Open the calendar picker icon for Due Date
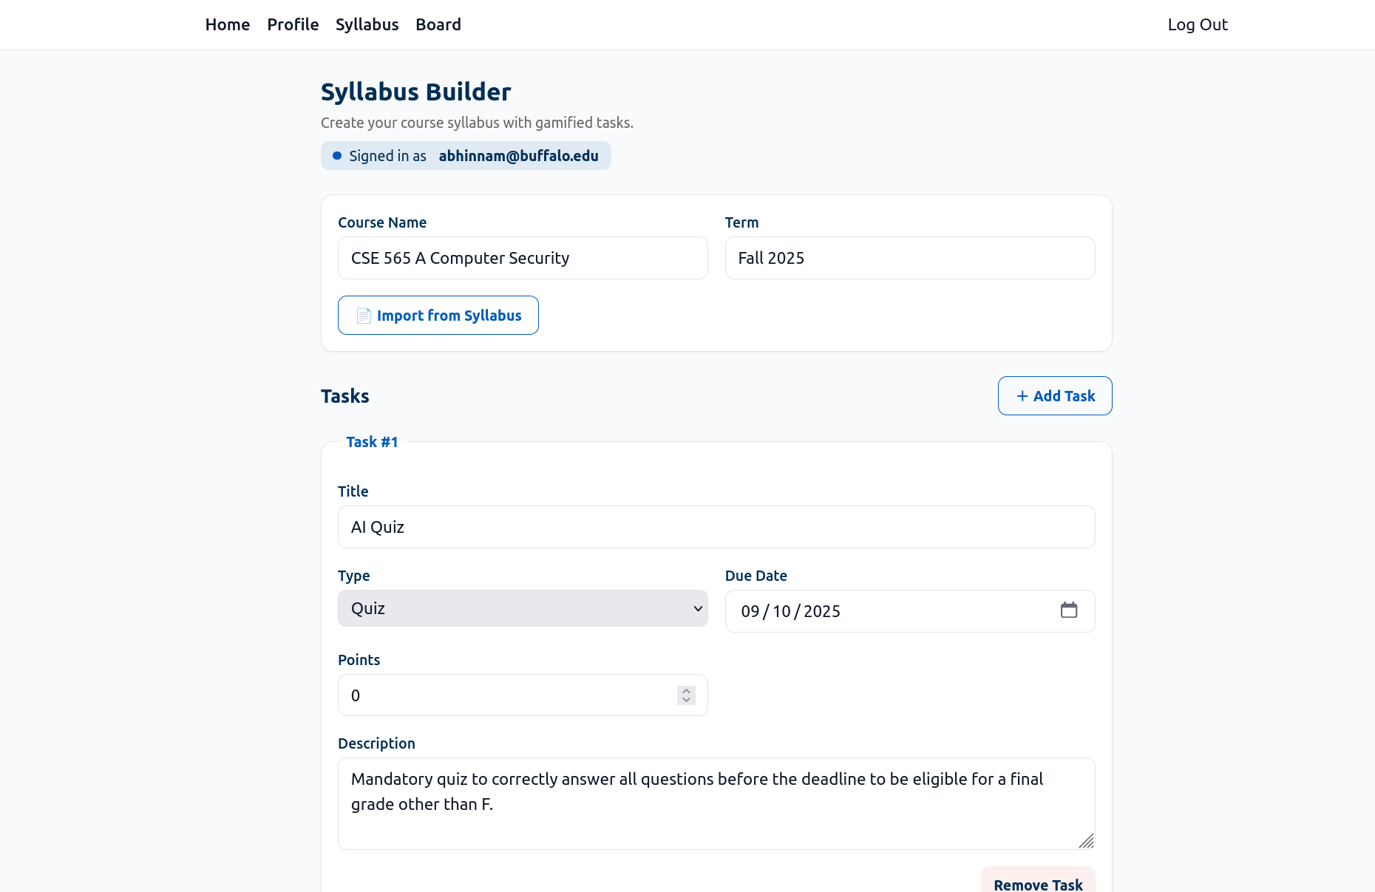The image size is (1375, 892). point(1069,610)
